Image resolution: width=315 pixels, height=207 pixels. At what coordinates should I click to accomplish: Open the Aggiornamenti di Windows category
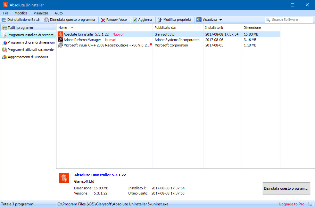point(28,57)
